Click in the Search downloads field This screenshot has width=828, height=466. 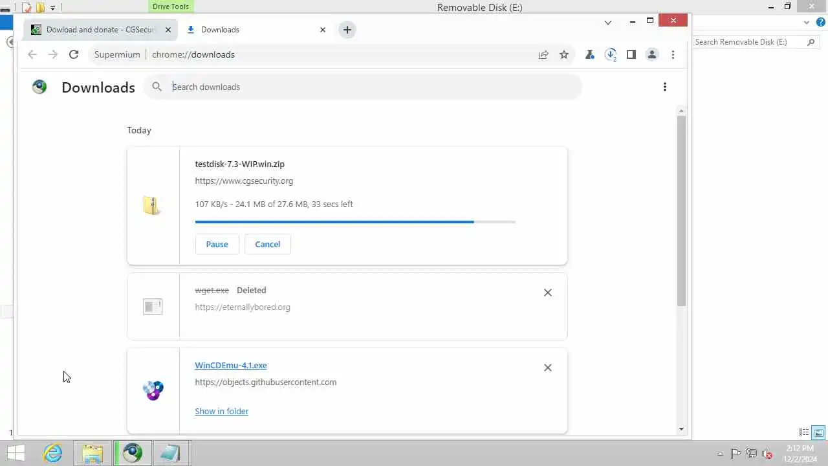click(x=362, y=87)
